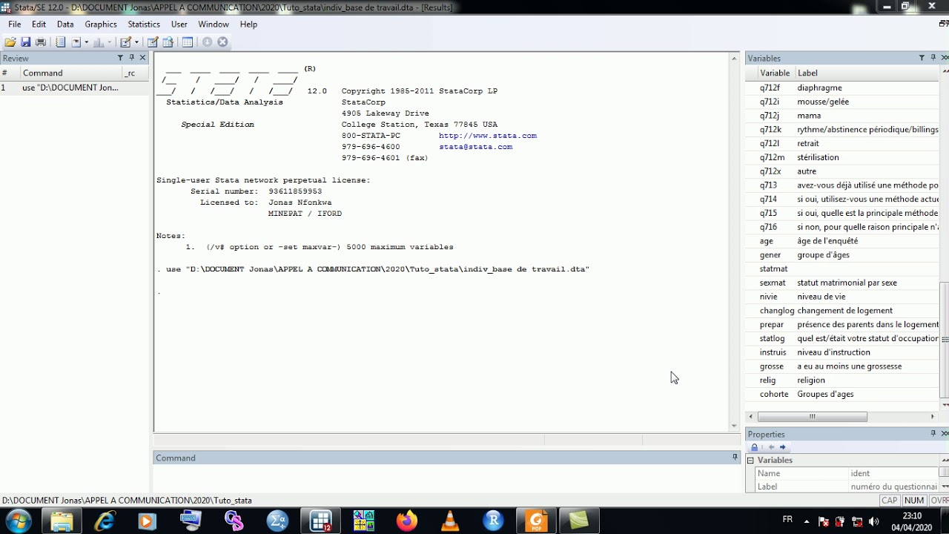Click the filter icon in Review panel

[120, 58]
